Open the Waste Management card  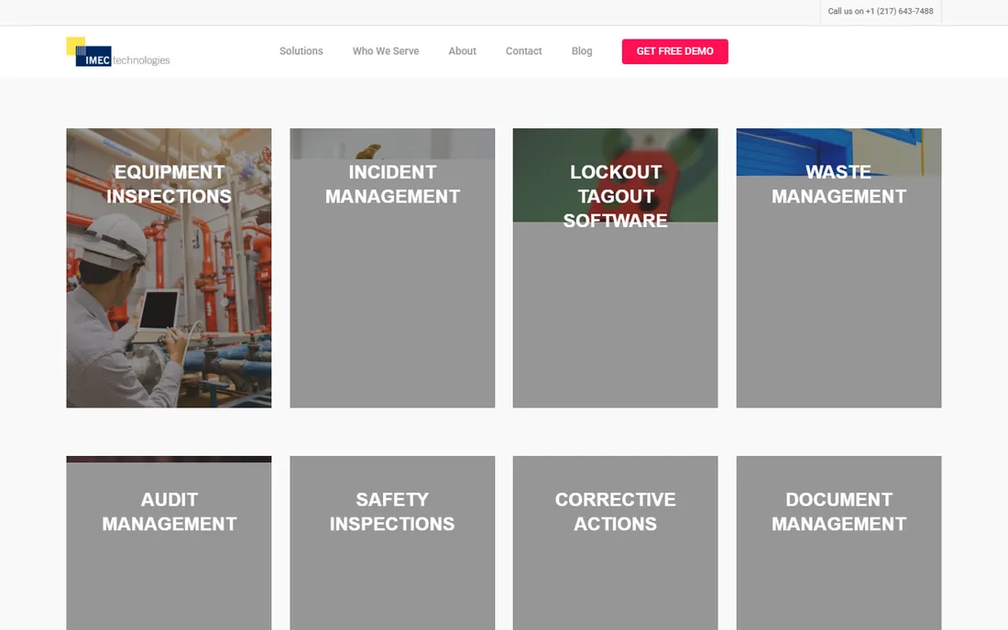838,267
